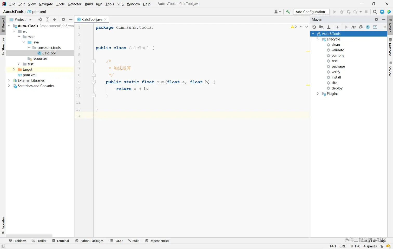Select Maven deploy lifecycle goal
Image resolution: width=393 pixels, height=249 pixels.
pyautogui.click(x=337, y=88)
